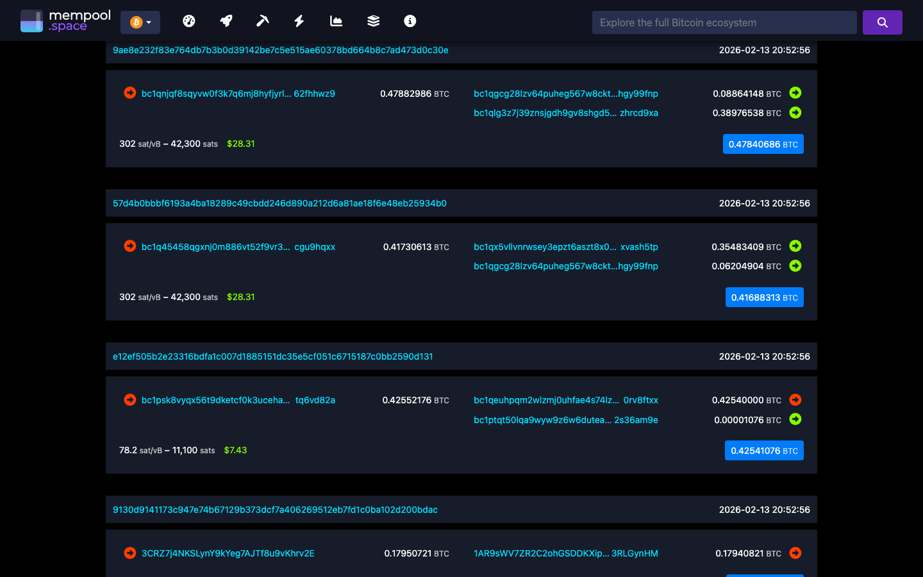Image resolution: width=923 pixels, height=577 pixels.
Task: Click the red input arrow beside bc1qnjqf8sqyvw transaction
Action: [129, 93]
